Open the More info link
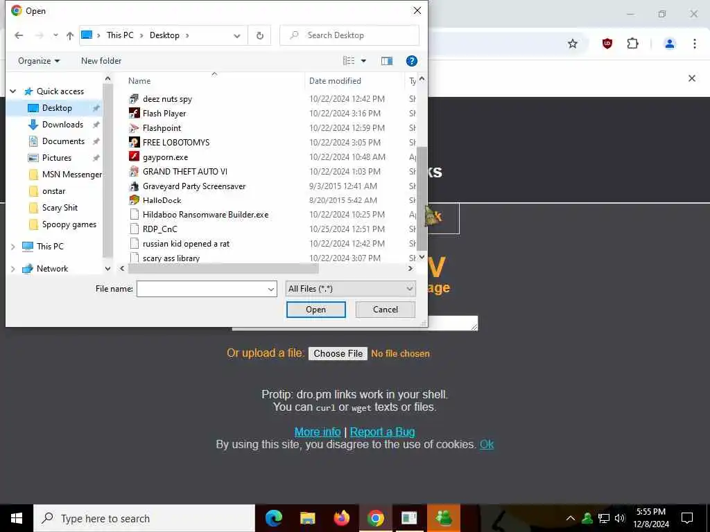Image resolution: width=710 pixels, height=532 pixels. (318, 432)
